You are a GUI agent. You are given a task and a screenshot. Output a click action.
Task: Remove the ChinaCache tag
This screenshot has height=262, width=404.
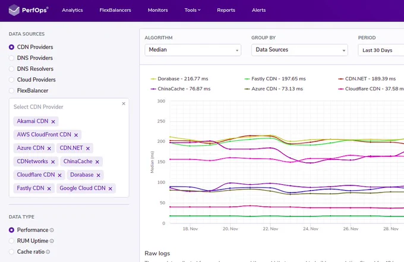click(x=97, y=162)
